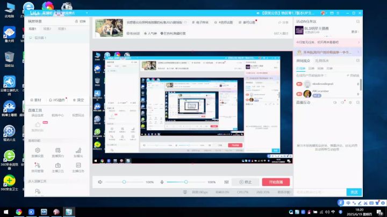Viewport: 387px width, 217px height.
Task: Expand the pink daily task notice row
Action: (x=328, y=42)
